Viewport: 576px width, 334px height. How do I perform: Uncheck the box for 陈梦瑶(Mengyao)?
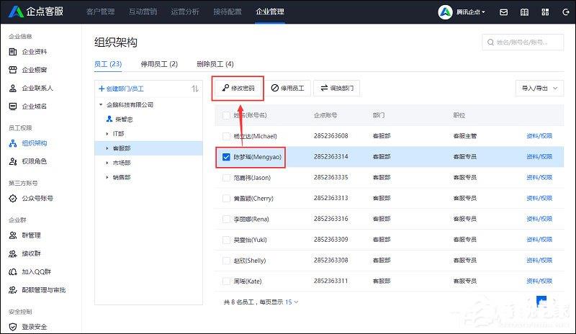click(226, 157)
